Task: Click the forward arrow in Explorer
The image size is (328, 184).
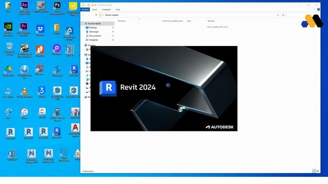Action: [x=89, y=15]
